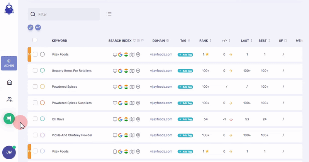Focus the Filter search field

64,14
